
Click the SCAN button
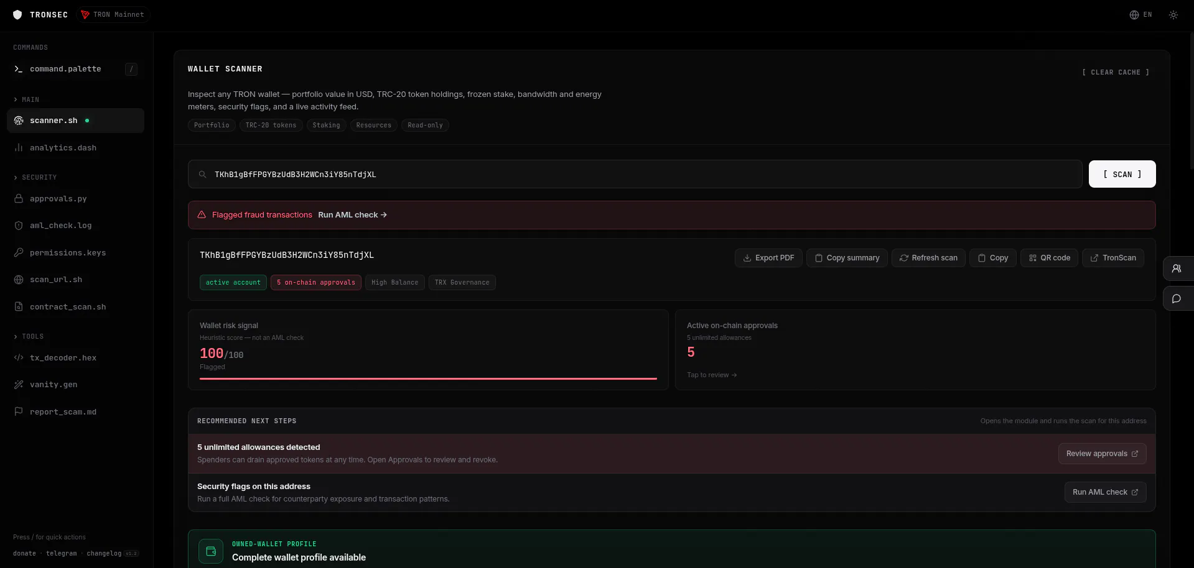(1122, 174)
